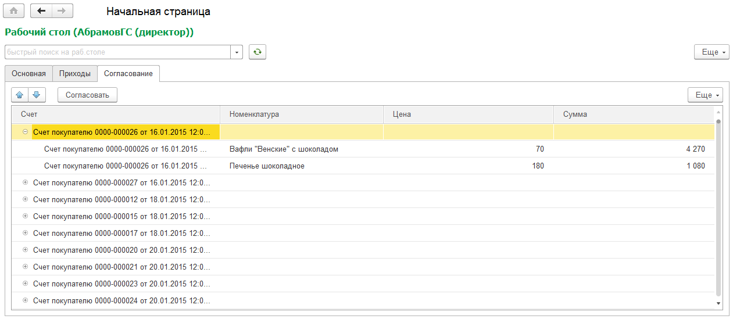Sort by the Счет column header
The width and height of the screenshot is (733, 319).
click(116, 114)
